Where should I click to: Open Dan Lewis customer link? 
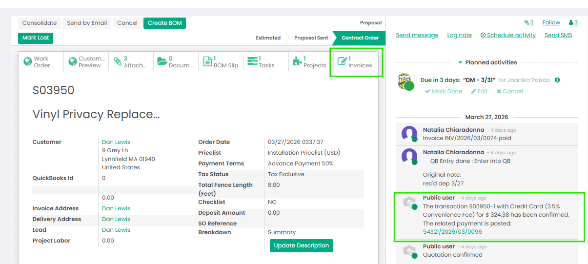[116, 142]
